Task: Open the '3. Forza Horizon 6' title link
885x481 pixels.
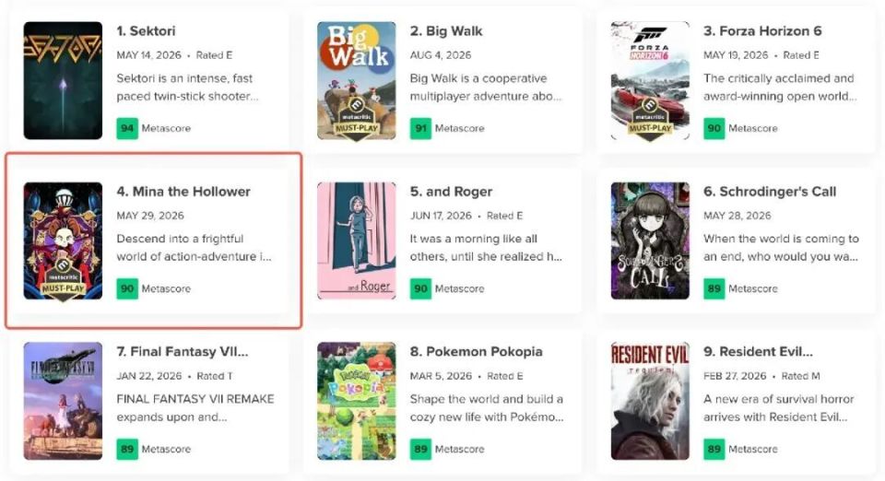Action: (762, 31)
